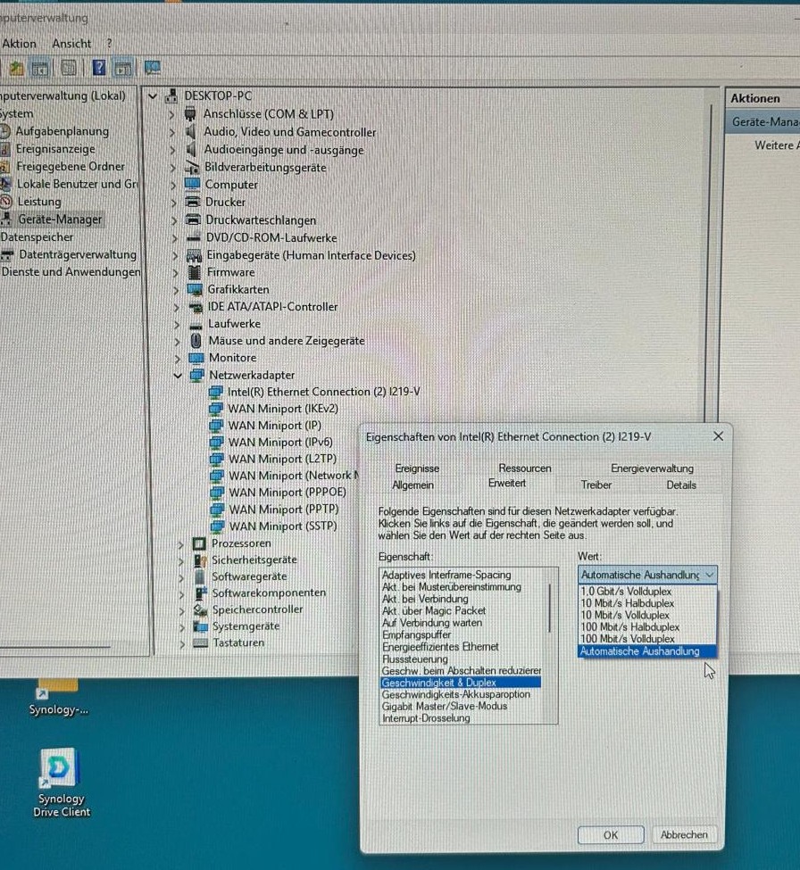Switch to the Treiber tab
The image size is (800, 870).
pyautogui.click(x=596, y=485)
